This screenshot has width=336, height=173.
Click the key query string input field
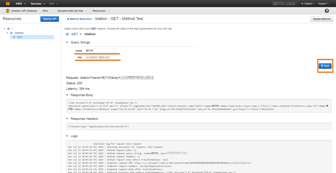pos(100,57)
